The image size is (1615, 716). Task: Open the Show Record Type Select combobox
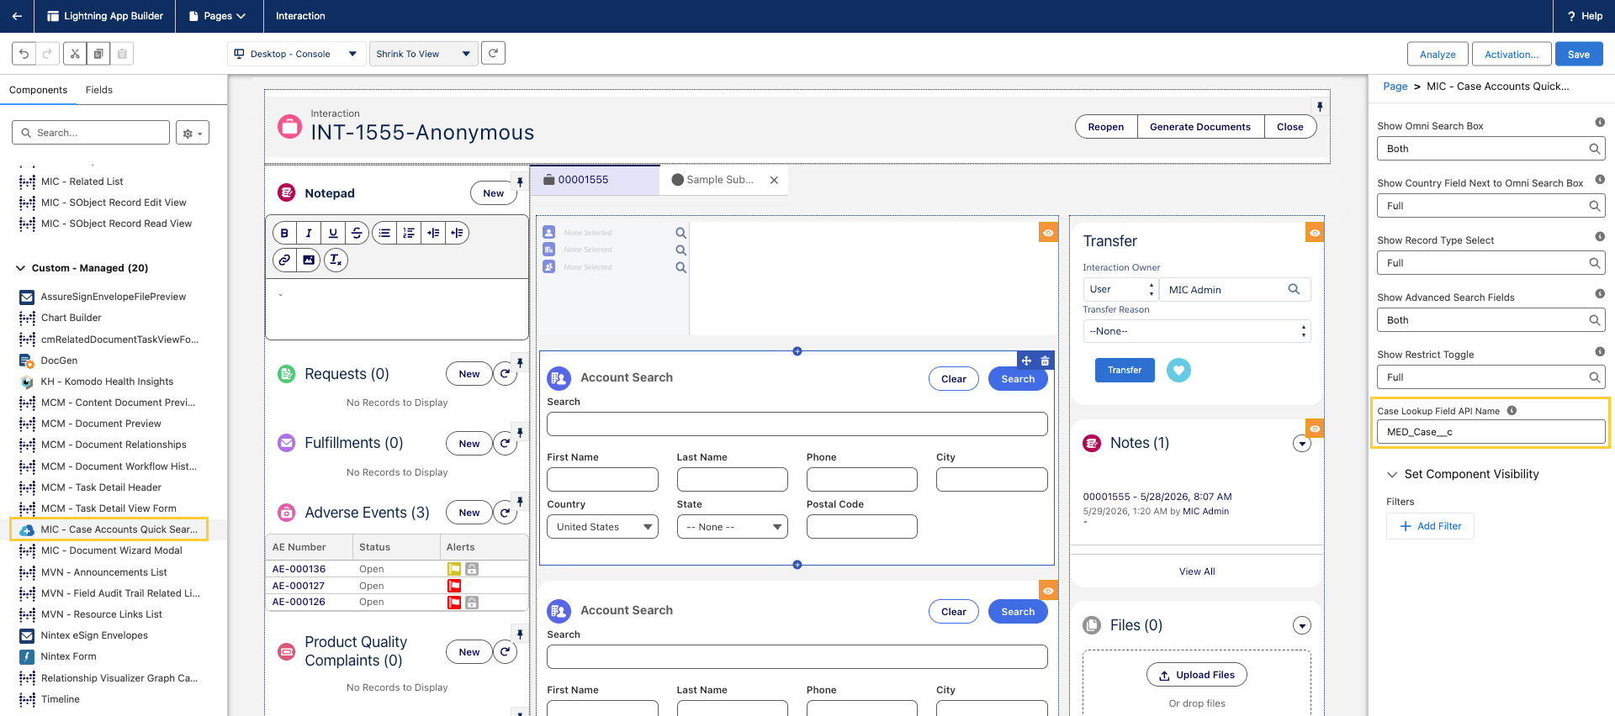[x=1491, y=263]
